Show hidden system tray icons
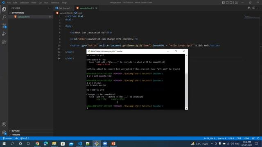The image size is (262, 147). (212, 144)
